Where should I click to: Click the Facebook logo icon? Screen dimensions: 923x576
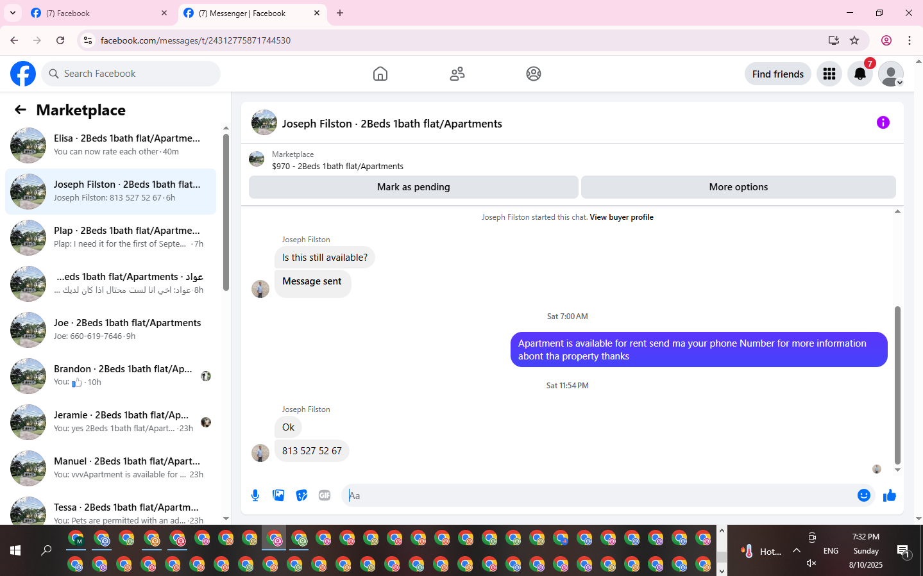(x=23, y=74)
